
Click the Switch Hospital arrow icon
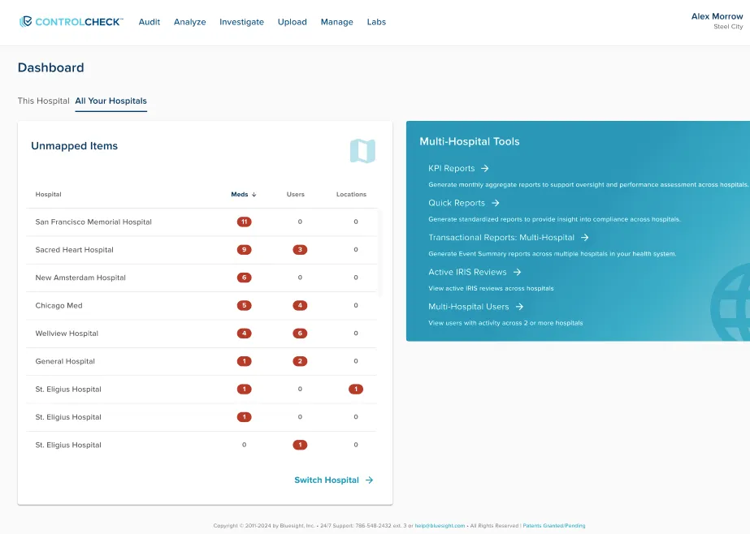coord(369,480)
